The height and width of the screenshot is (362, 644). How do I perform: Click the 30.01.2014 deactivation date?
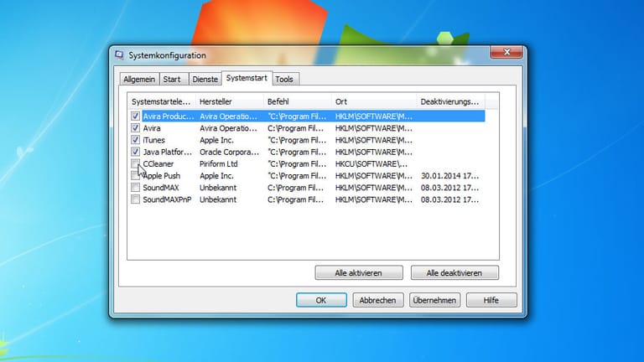[x=449, y=176]
